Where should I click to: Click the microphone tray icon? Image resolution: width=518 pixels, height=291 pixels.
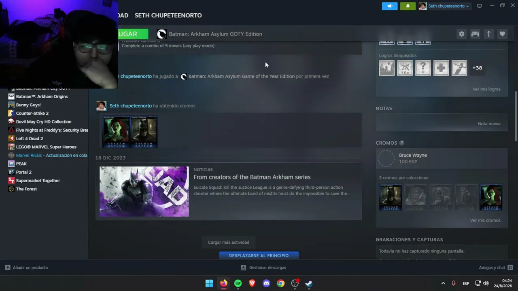[x=453, y=283]
